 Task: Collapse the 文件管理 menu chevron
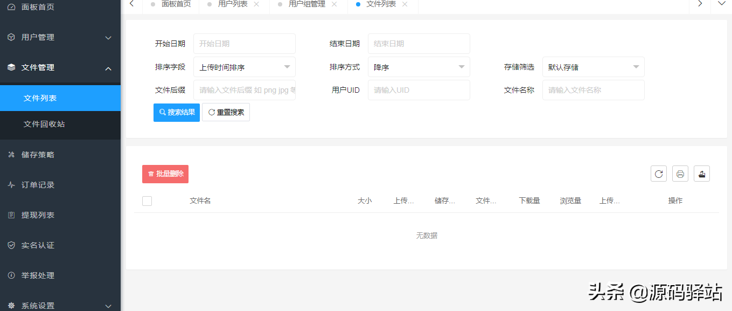pos(108,68)
